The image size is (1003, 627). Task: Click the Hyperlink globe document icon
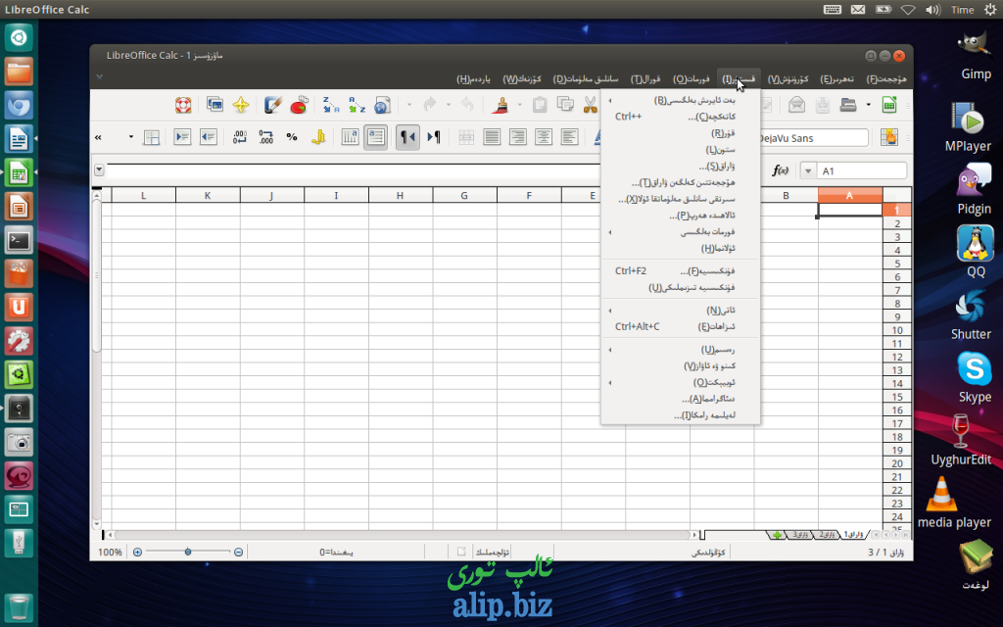point(382,105)
